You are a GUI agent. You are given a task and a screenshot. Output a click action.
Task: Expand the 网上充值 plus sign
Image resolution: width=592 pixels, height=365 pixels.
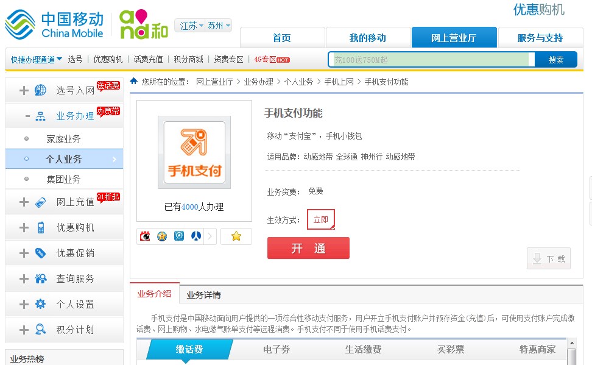tap(24, 202)
